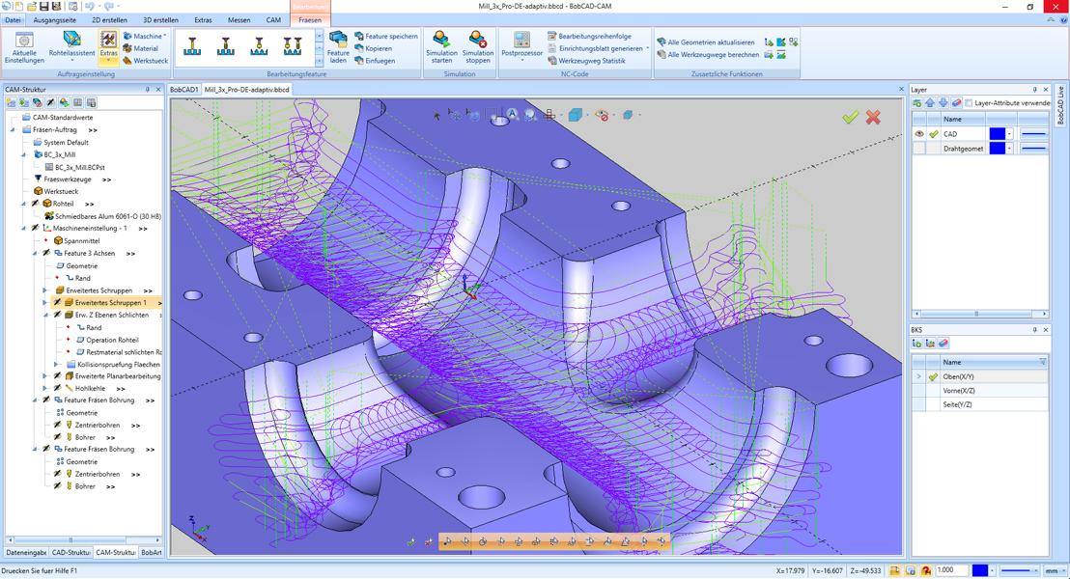Open the CAD layer color dropdown arrow
Viewport: 1070px width, 579px height.
coord(1010,134)
